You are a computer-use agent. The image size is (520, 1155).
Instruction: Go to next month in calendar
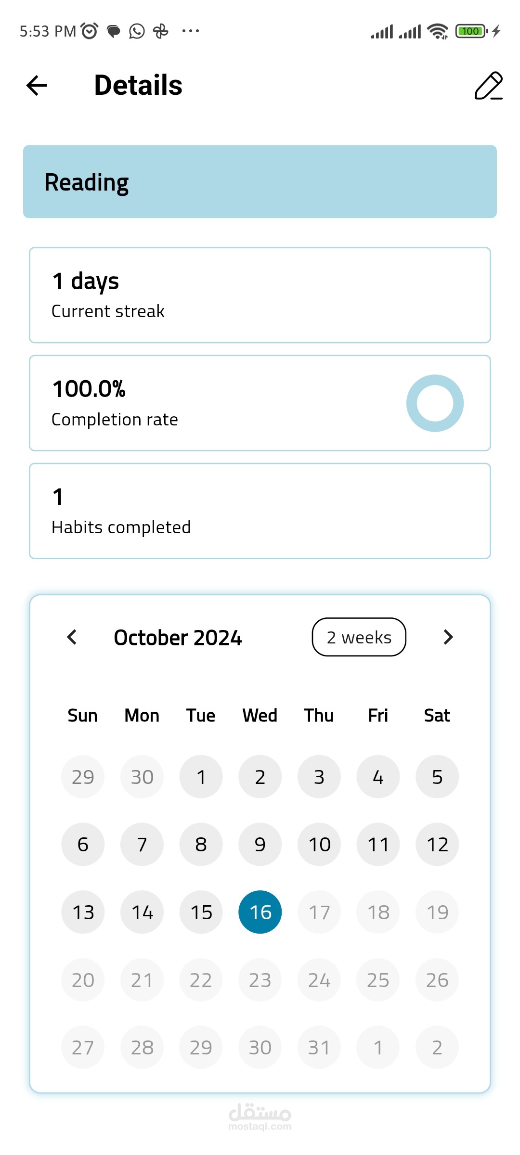[448, 637]
